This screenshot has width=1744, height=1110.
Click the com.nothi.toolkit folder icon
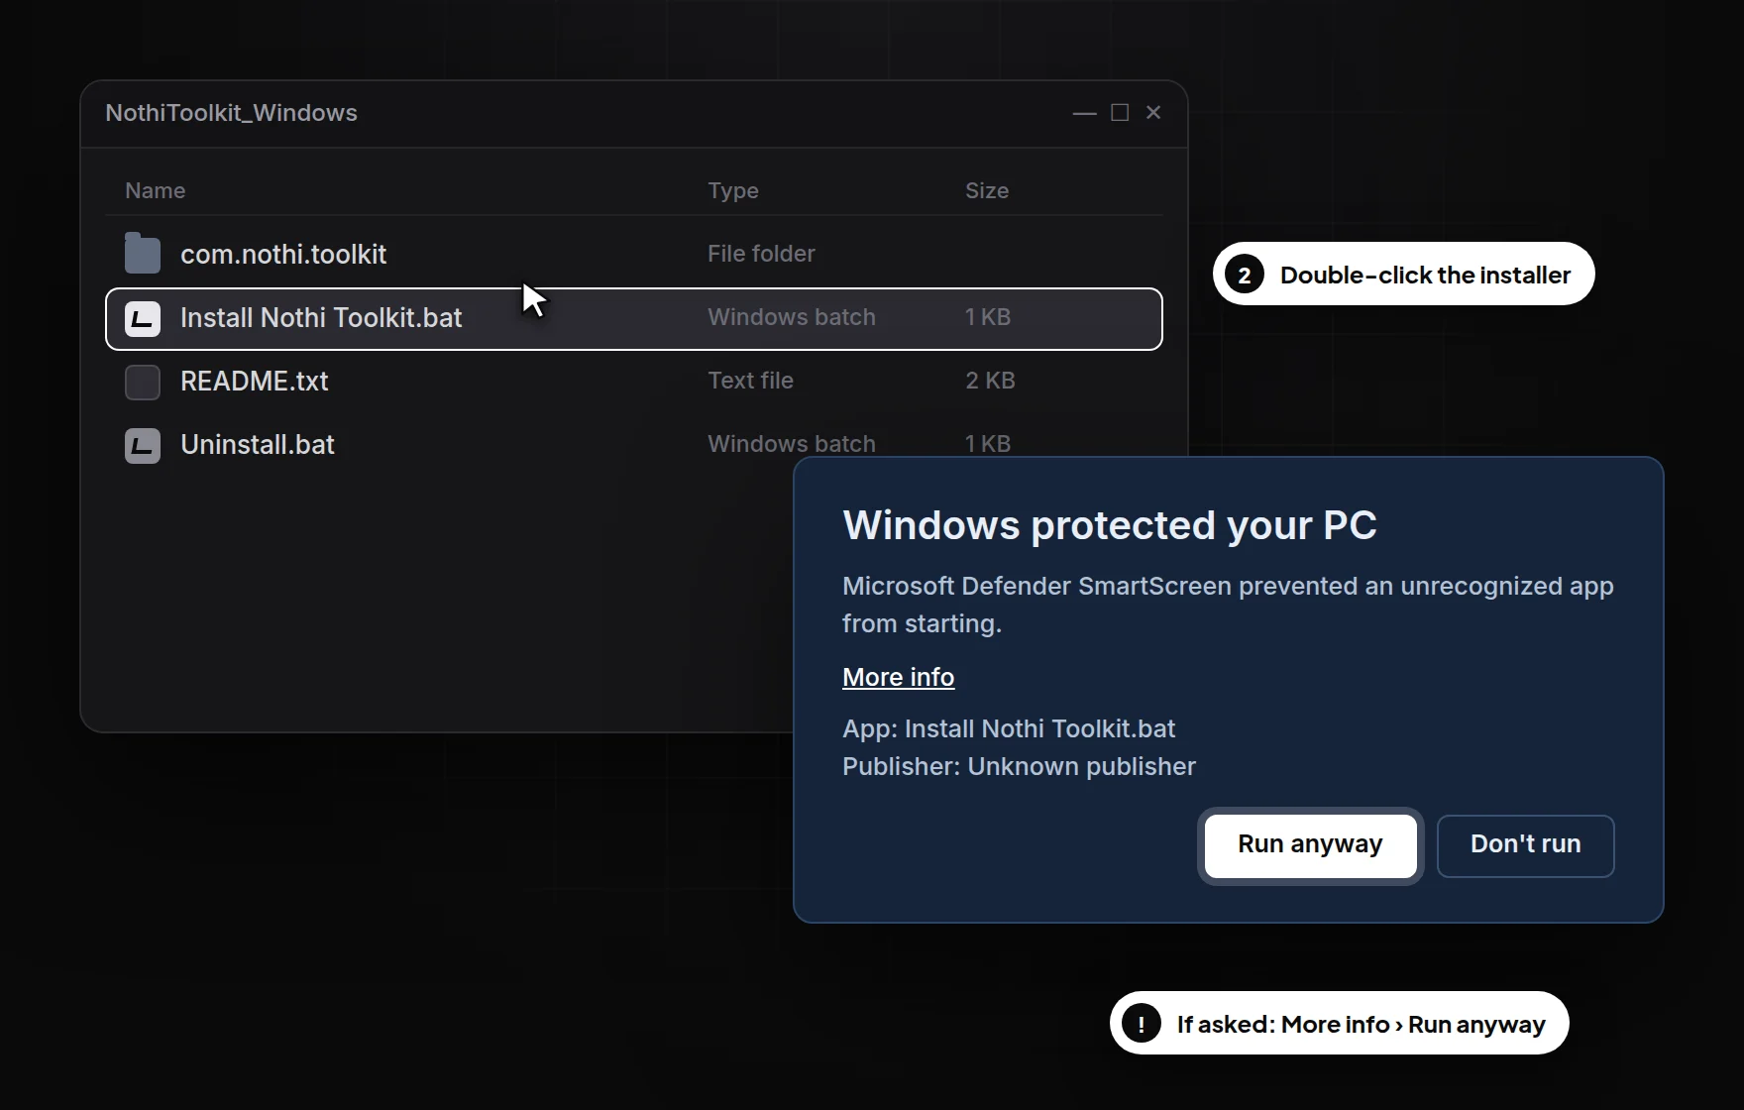pyautogui.click(x=143, y=254)
